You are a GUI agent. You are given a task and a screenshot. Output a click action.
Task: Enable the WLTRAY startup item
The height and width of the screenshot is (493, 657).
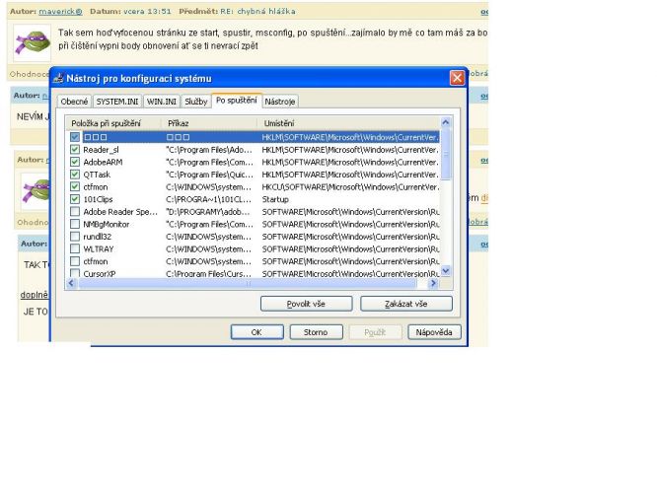75,248
